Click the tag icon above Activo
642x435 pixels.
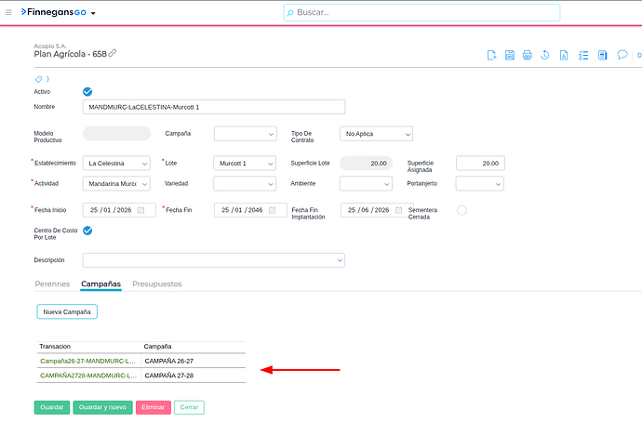[x=39, y=79]
